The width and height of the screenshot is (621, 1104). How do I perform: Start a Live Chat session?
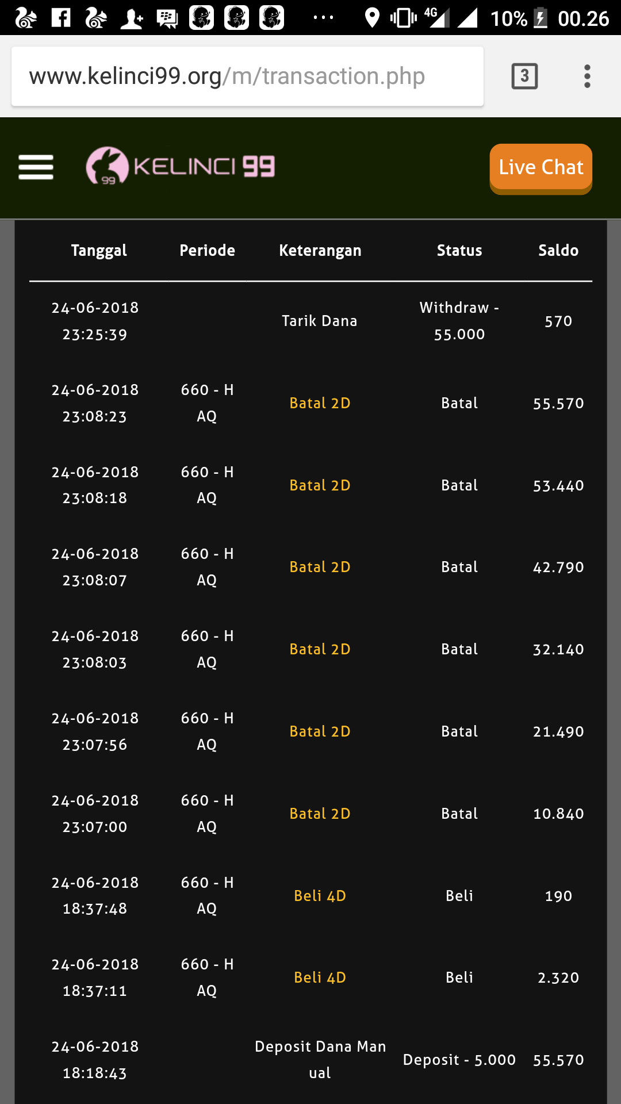click(x=540, y=167)
